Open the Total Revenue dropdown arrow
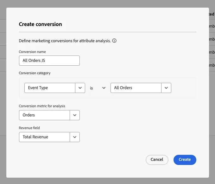Image resolution: width=215 pixels, height=184 pixels. (x=75, y=137)
